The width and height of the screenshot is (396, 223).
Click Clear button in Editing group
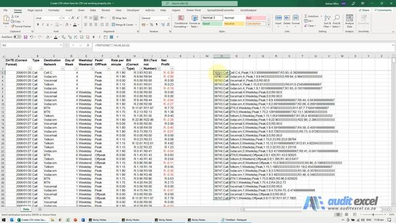click(x=310, y=26)
